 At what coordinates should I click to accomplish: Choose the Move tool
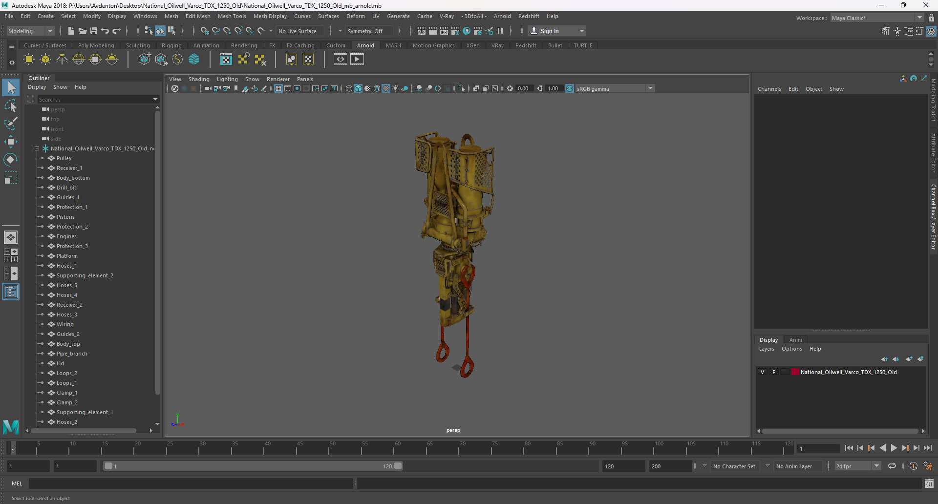click(11, 142)
